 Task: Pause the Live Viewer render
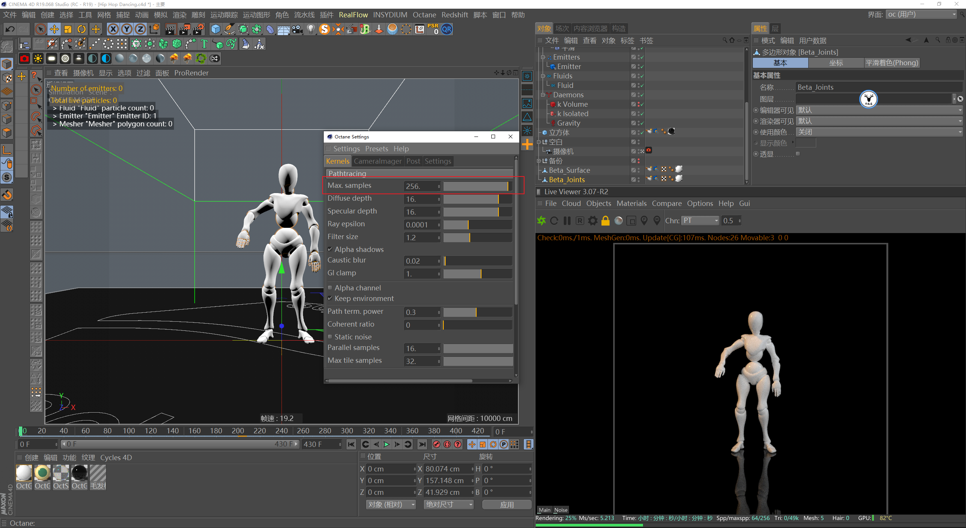point(567,221)
